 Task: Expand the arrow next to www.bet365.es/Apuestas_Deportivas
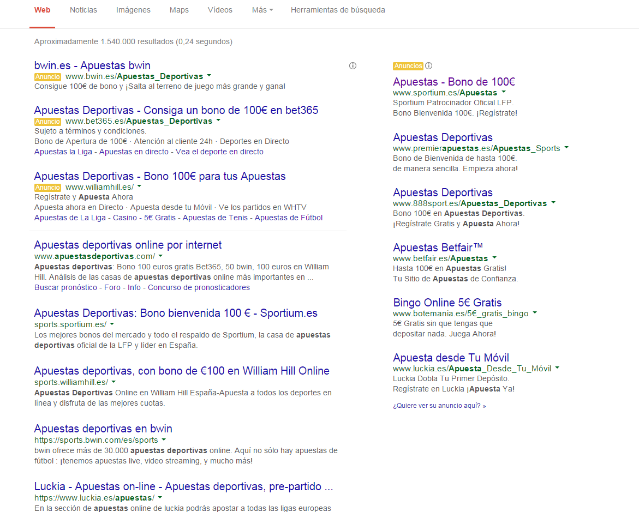coord(218,120)
